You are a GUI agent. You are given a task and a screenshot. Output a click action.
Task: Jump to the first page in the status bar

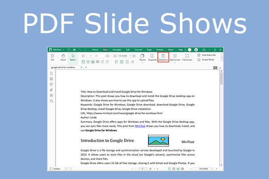pyautogui.click(x=132, y=169)
